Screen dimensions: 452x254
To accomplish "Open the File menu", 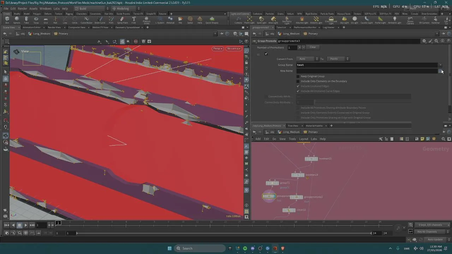I will pos(6,8).
